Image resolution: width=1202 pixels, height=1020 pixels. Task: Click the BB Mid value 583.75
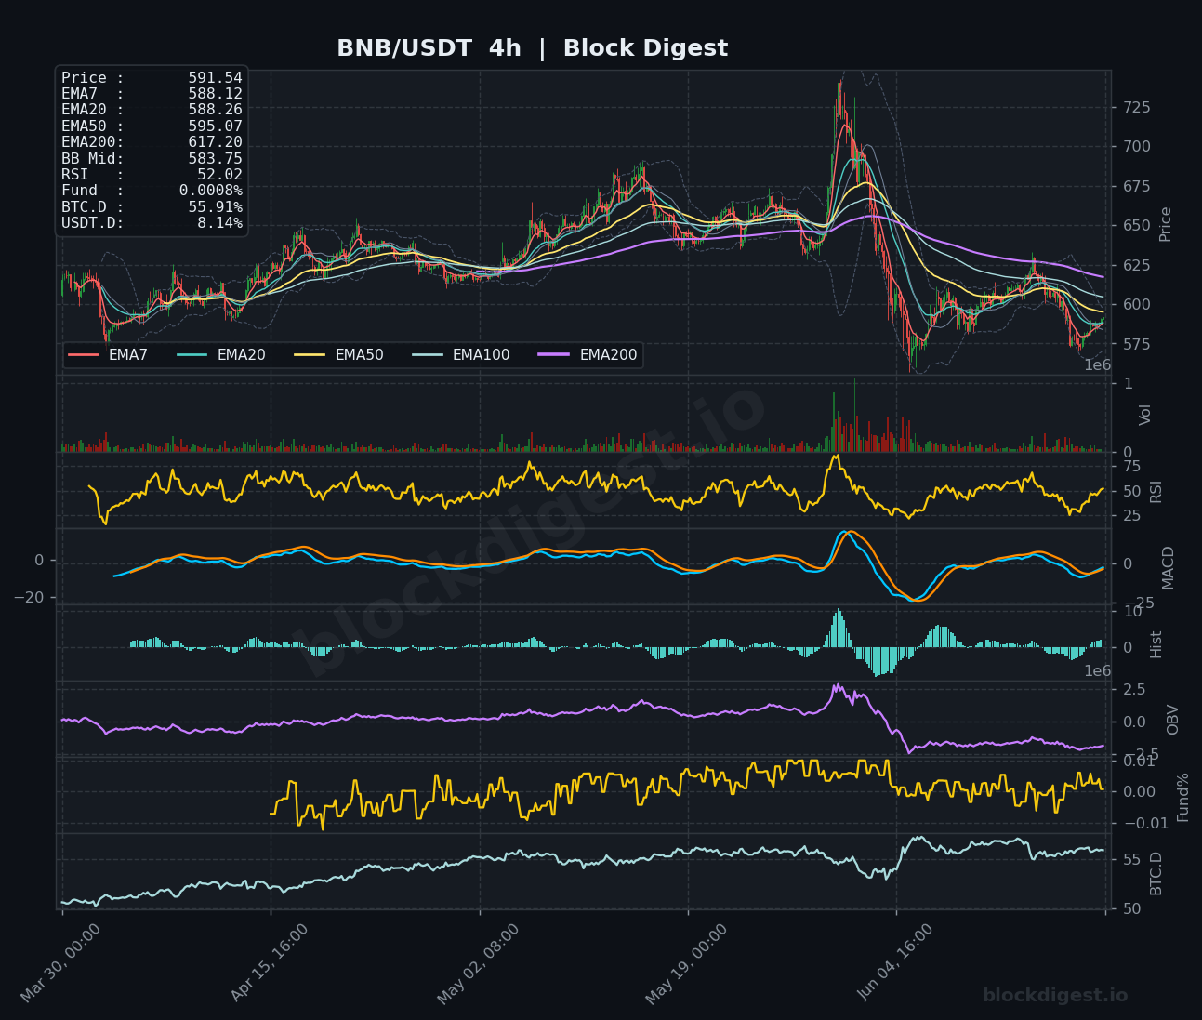pyautogui.click(x=215, y=159)
